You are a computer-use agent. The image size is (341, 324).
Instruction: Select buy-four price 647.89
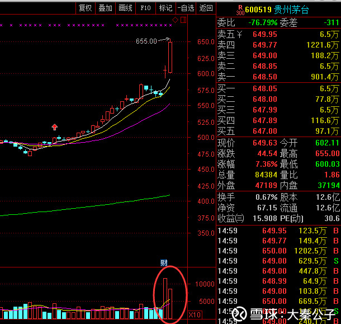pyautogui.click(x=265, y=120)
